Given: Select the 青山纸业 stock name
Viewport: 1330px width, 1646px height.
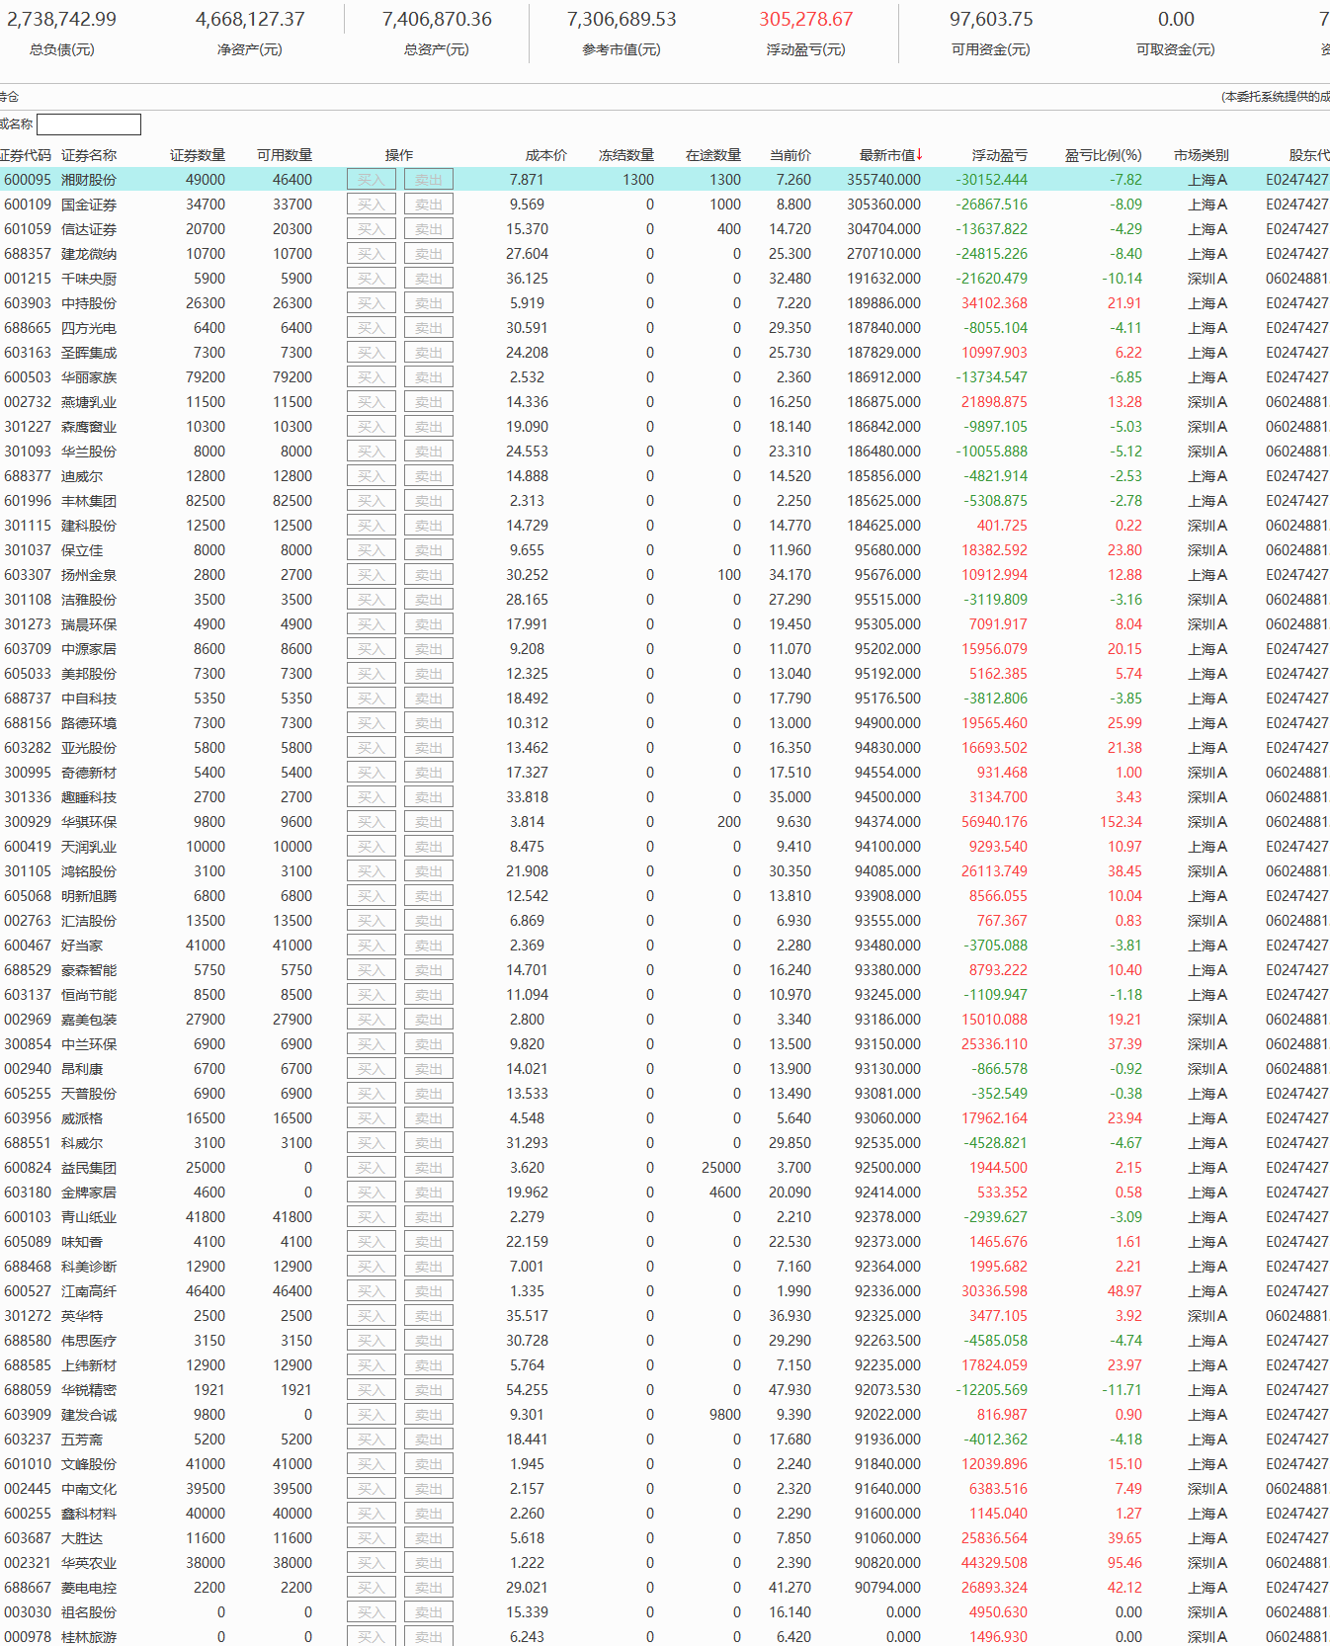Looking at the screenshot, I should point(89,1217).
